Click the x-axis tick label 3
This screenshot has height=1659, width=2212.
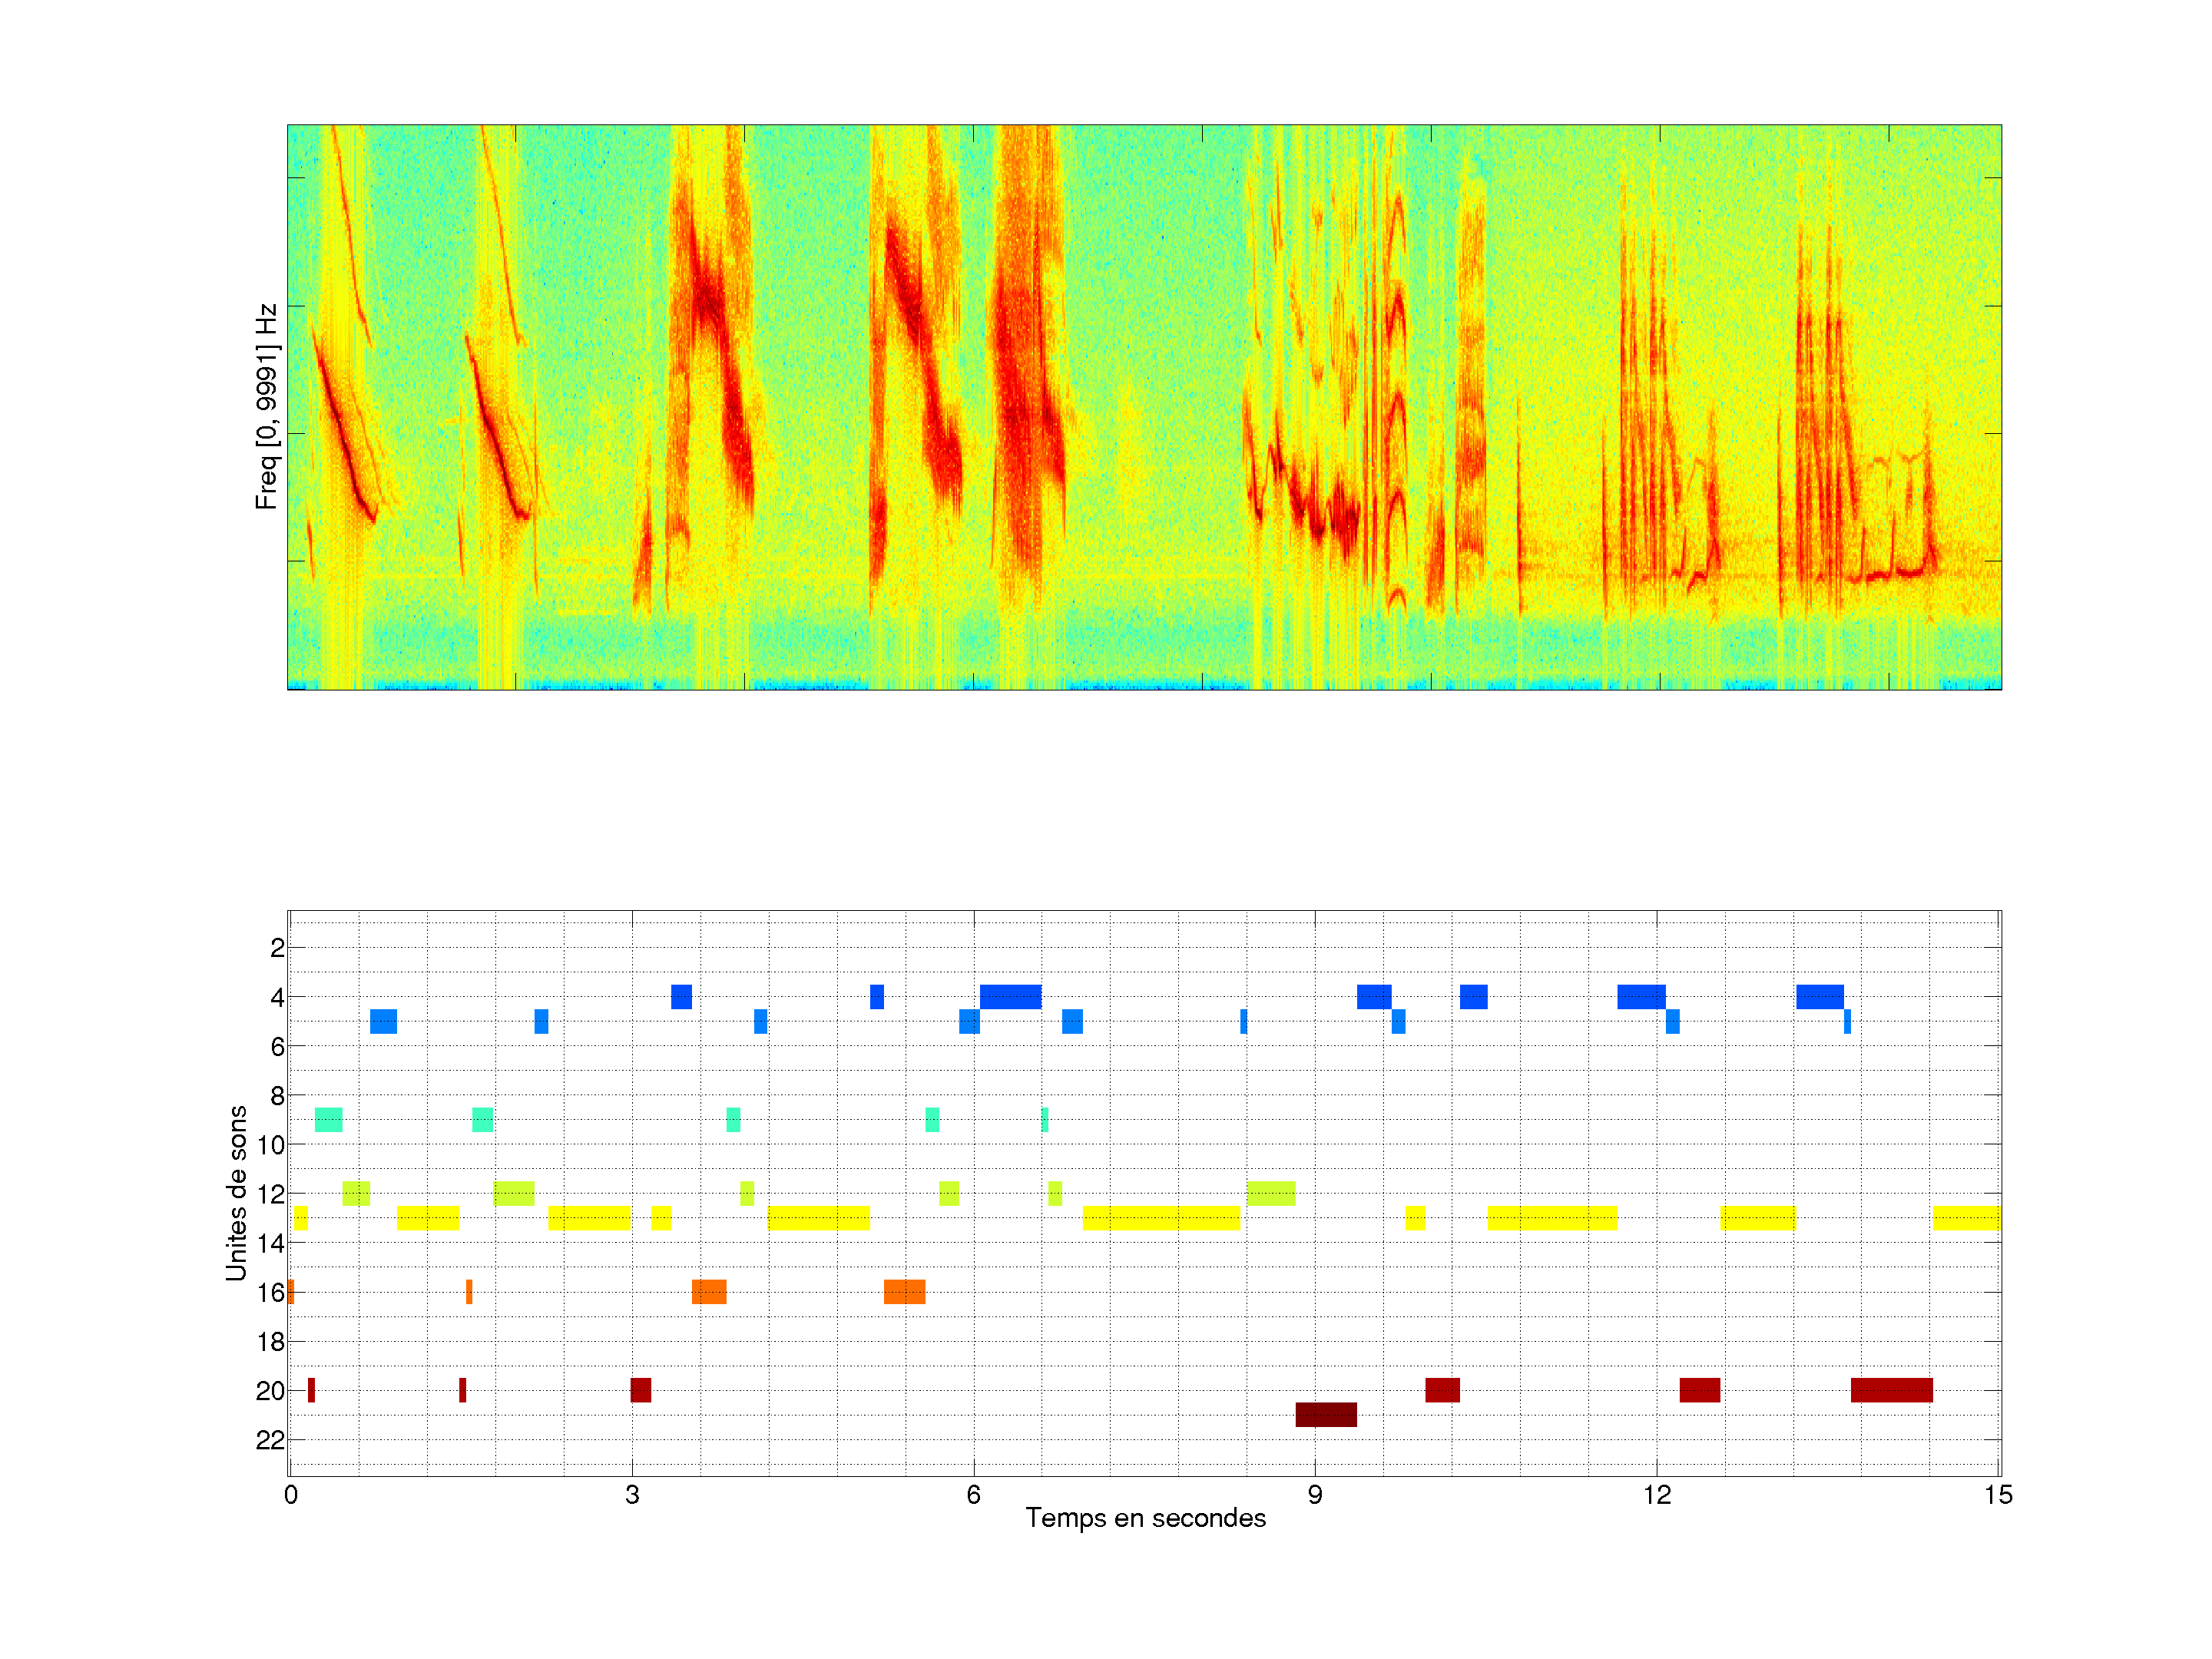tap(632, 1495)
